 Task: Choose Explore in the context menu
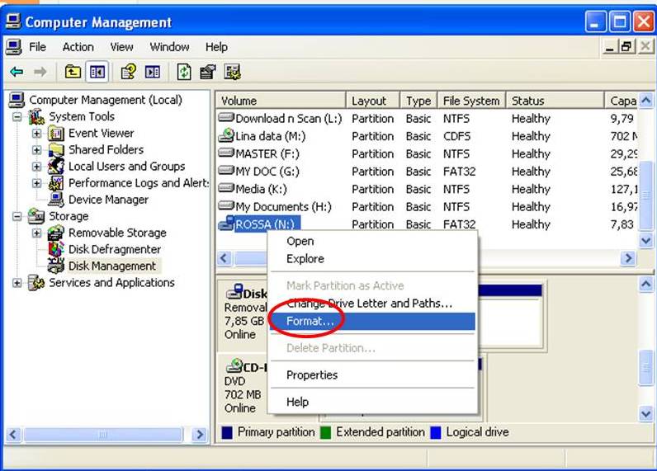tap(372, 259)
